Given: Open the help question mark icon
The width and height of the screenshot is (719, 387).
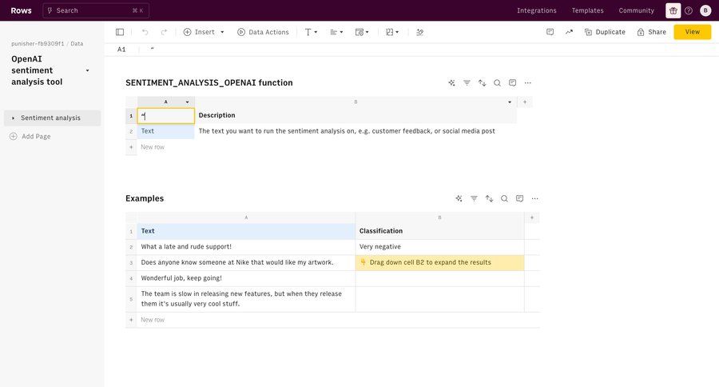Looking at the screenshot, I should click(689, 10).
